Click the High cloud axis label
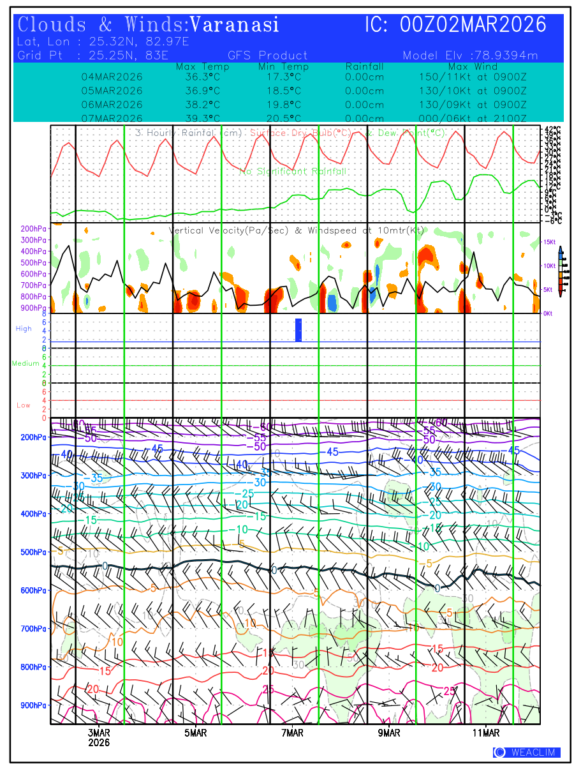 pos(24,328)
